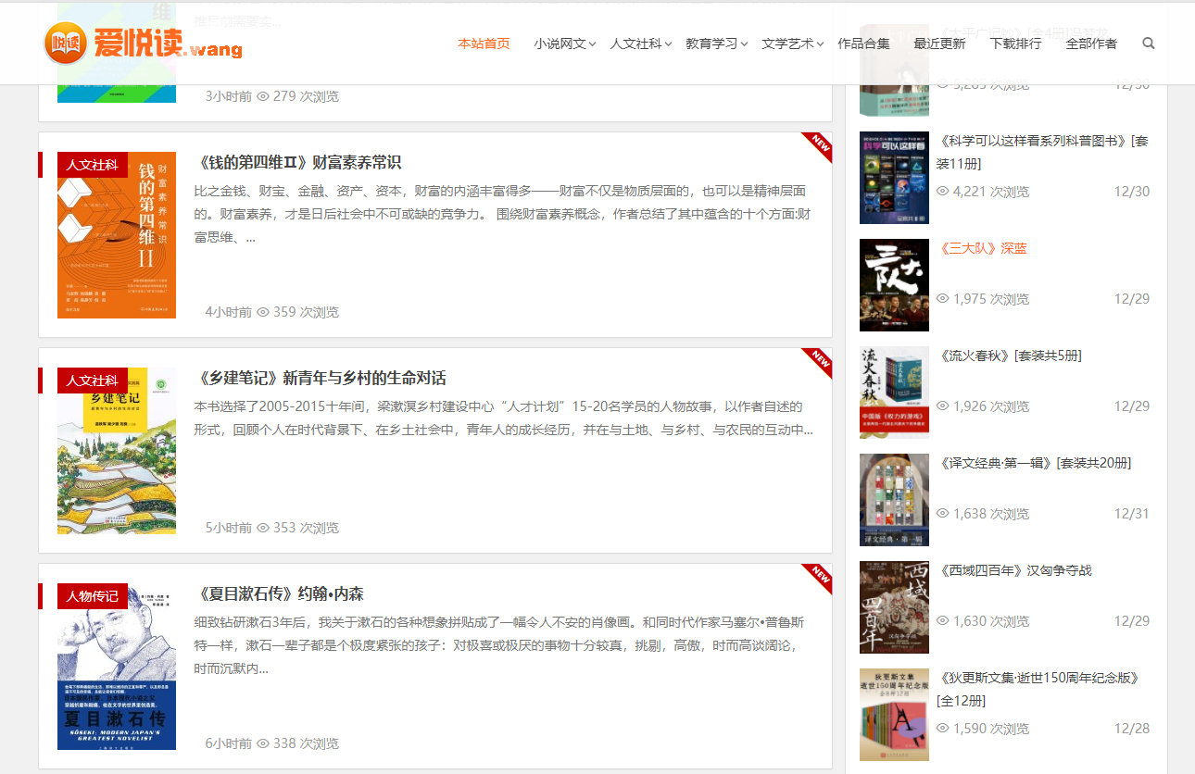Select the 人文社科 tag on 钱的第四维 card
This screenshot has width=1195, height=774.
click(92, 165)
